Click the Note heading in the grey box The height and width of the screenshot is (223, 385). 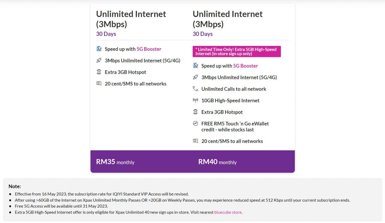tap(15, 186)
